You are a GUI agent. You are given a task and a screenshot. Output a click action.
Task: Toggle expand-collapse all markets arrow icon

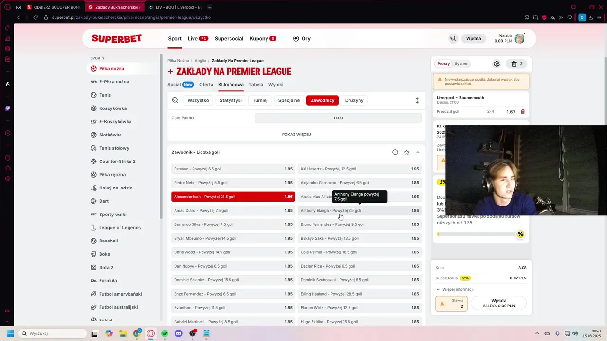pyautogui.click(x=417, y=100)
